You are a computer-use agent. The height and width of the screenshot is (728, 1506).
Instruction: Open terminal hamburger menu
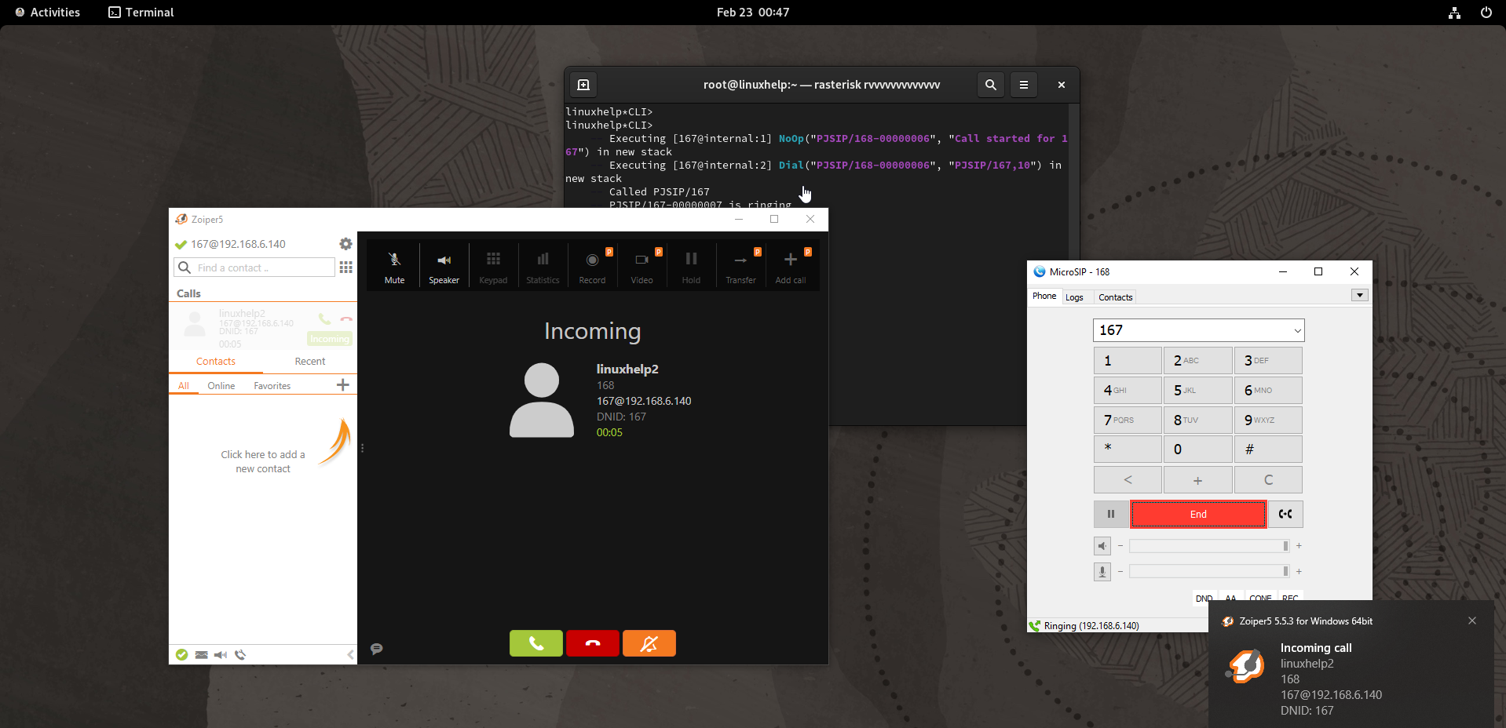1023,85
